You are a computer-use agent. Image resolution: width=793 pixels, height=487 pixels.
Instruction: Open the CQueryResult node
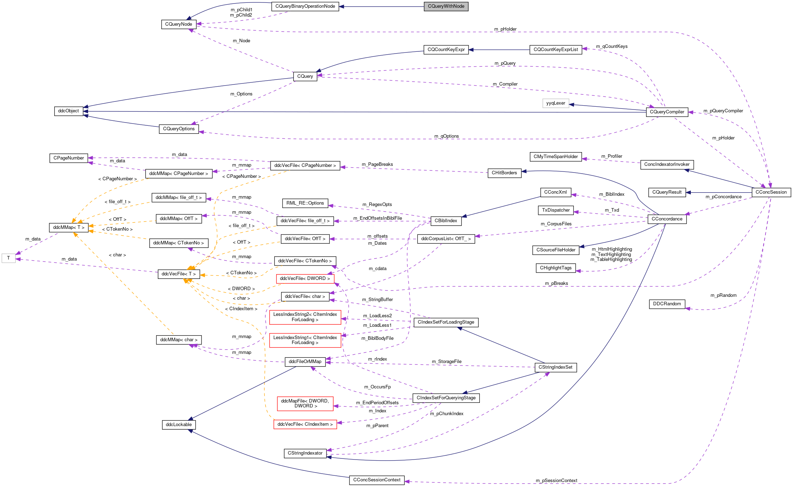point(667,192)
